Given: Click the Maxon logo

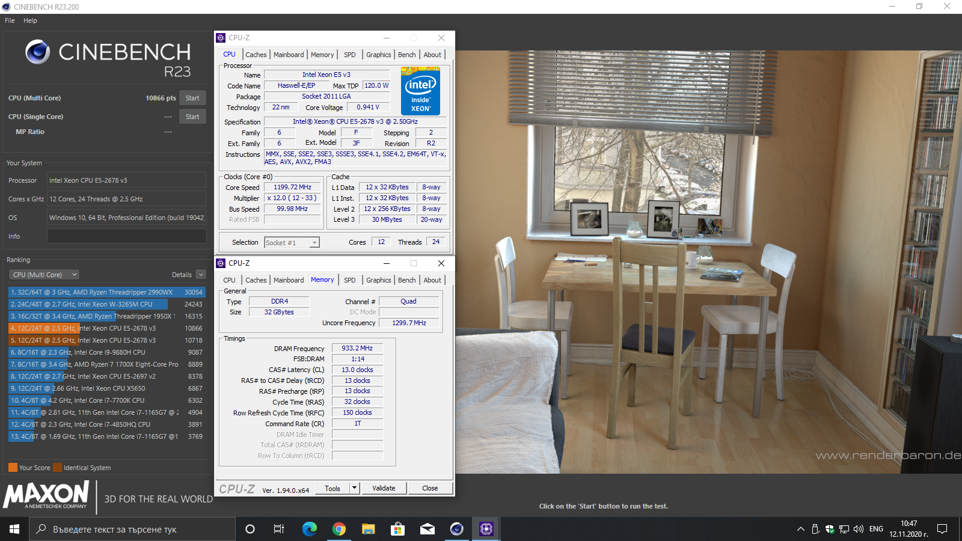Looking at the screenshot, I should coord(46,495).
